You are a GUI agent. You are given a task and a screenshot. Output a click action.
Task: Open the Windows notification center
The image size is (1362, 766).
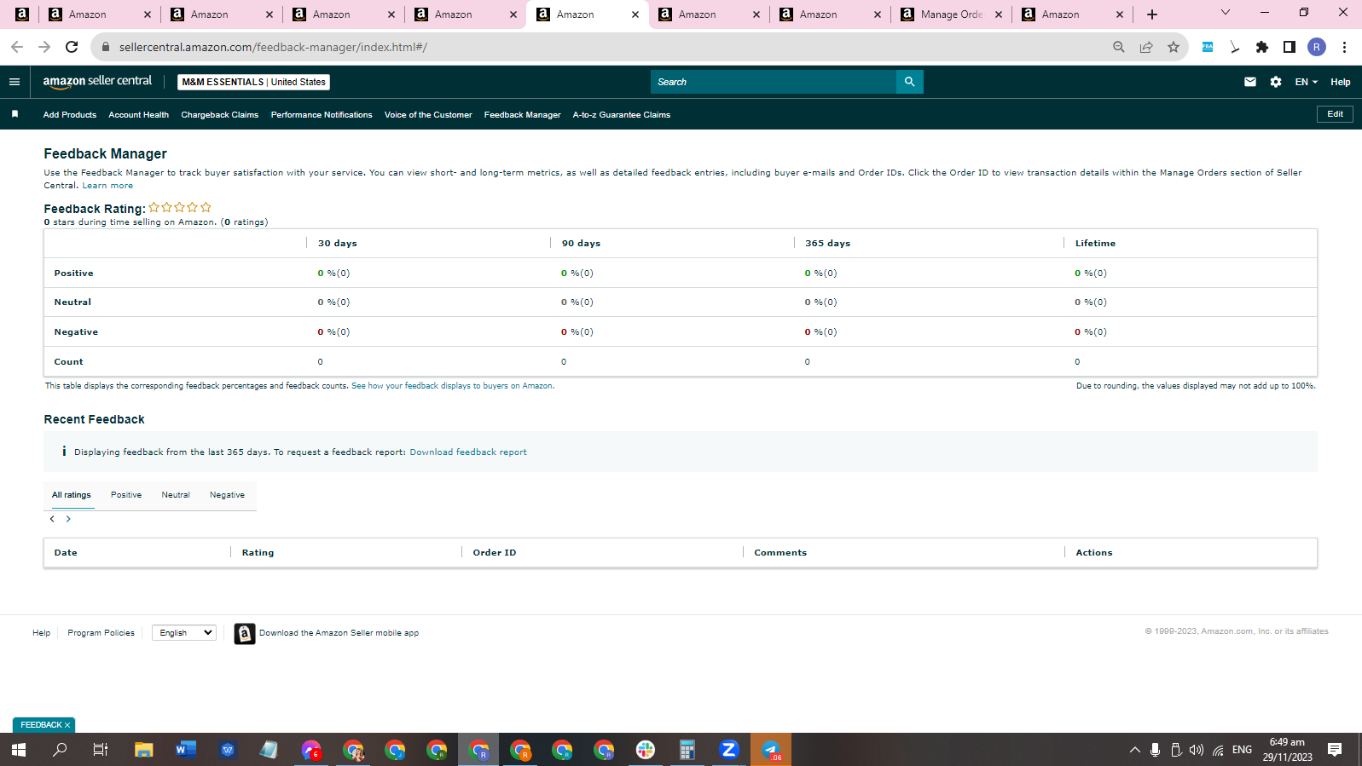click(x=1335, y=750)
